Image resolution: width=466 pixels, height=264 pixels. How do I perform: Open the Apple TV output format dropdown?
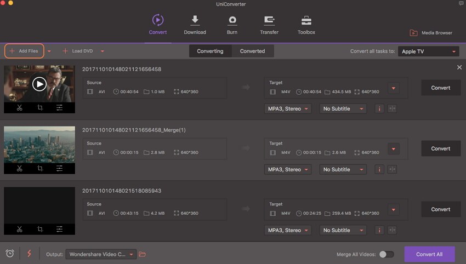pos(428,51)
